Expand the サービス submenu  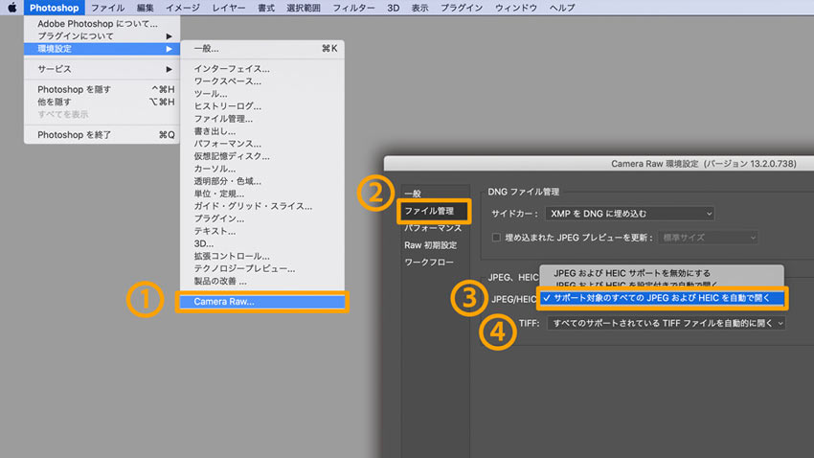click(102, 69)
